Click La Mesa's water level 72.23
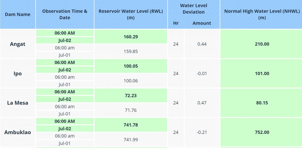Screen dimensions: 302x148 (x=131, y=95)
